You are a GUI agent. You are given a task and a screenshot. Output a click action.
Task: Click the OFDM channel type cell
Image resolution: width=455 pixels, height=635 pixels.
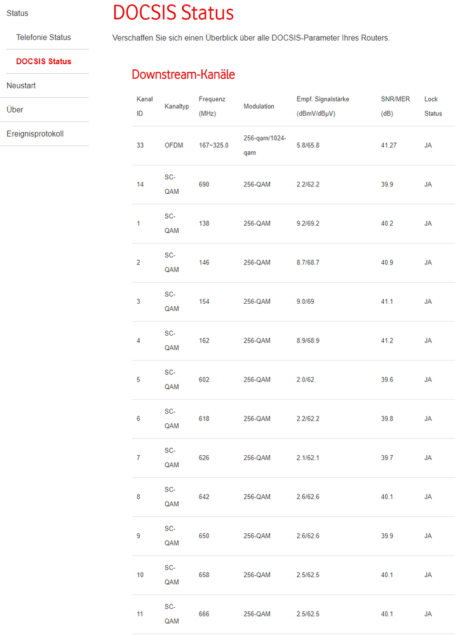pos(173,146)
